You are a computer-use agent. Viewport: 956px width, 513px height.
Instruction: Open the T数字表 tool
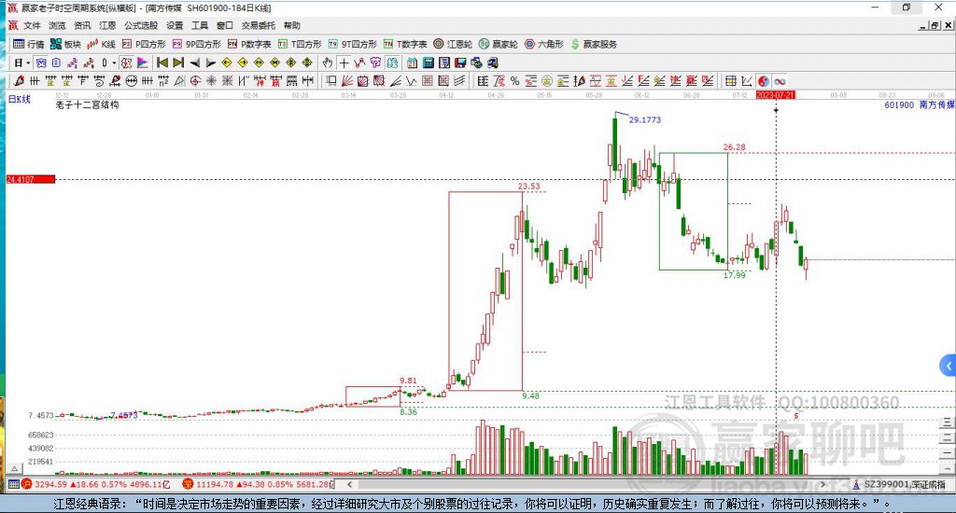(x=405, y=44)
